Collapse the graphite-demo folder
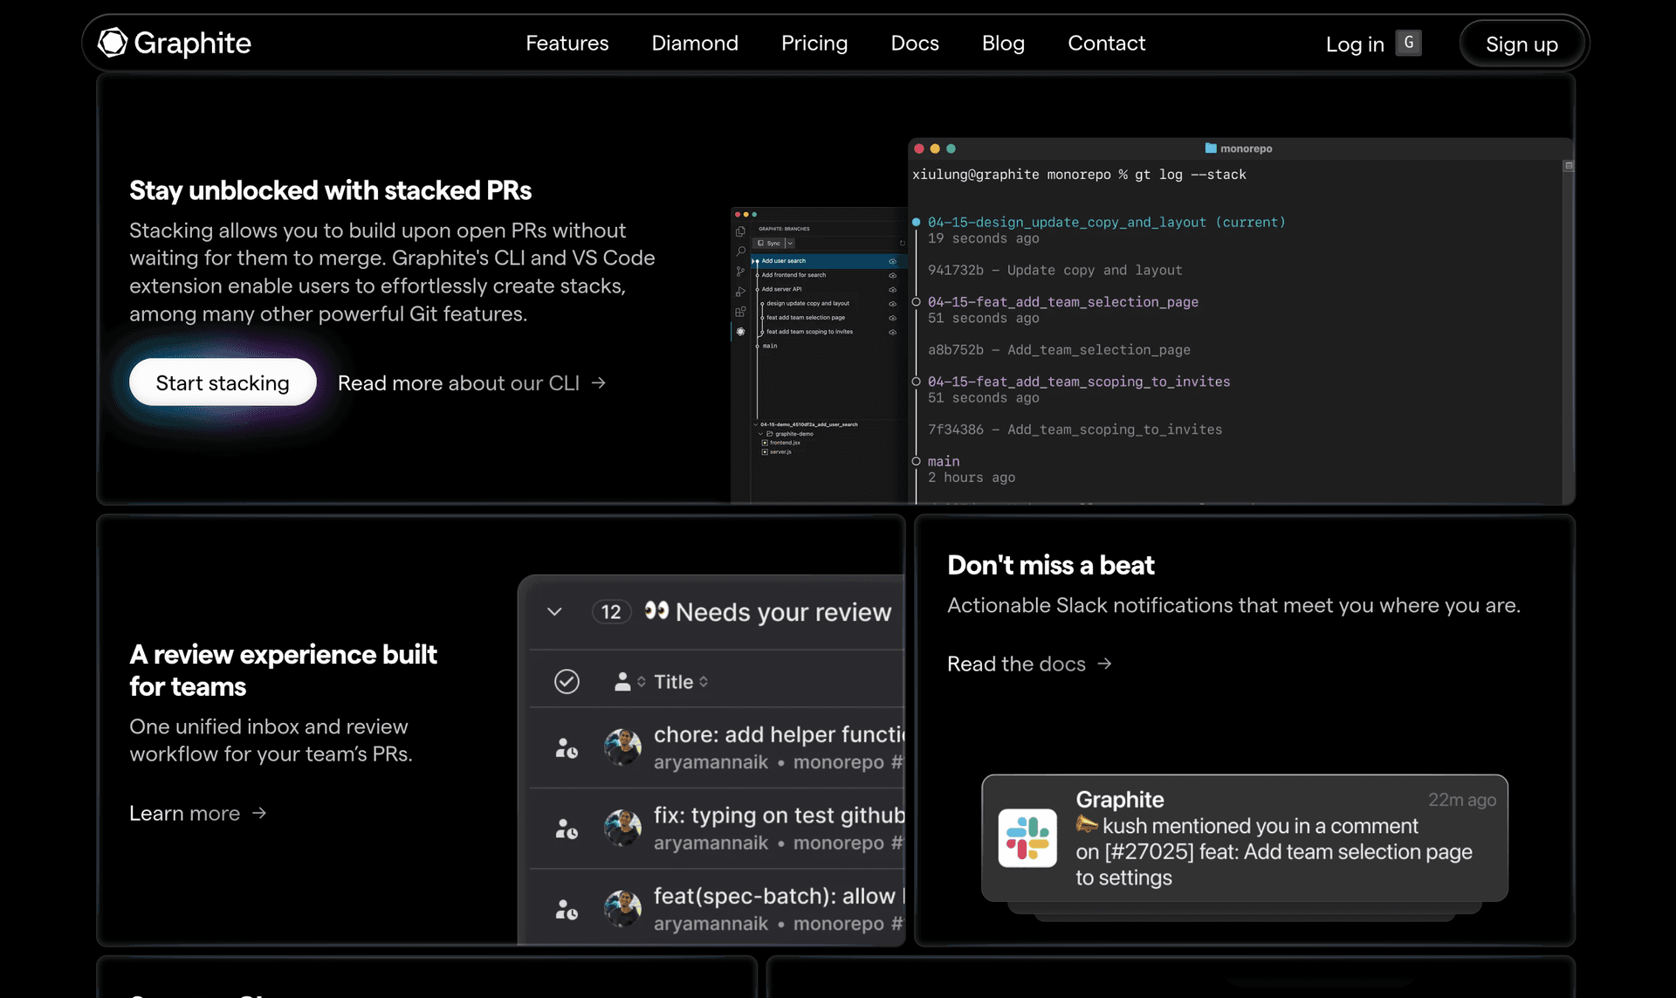The width and height of the screenshot is (1676, 998). [760, 434]
